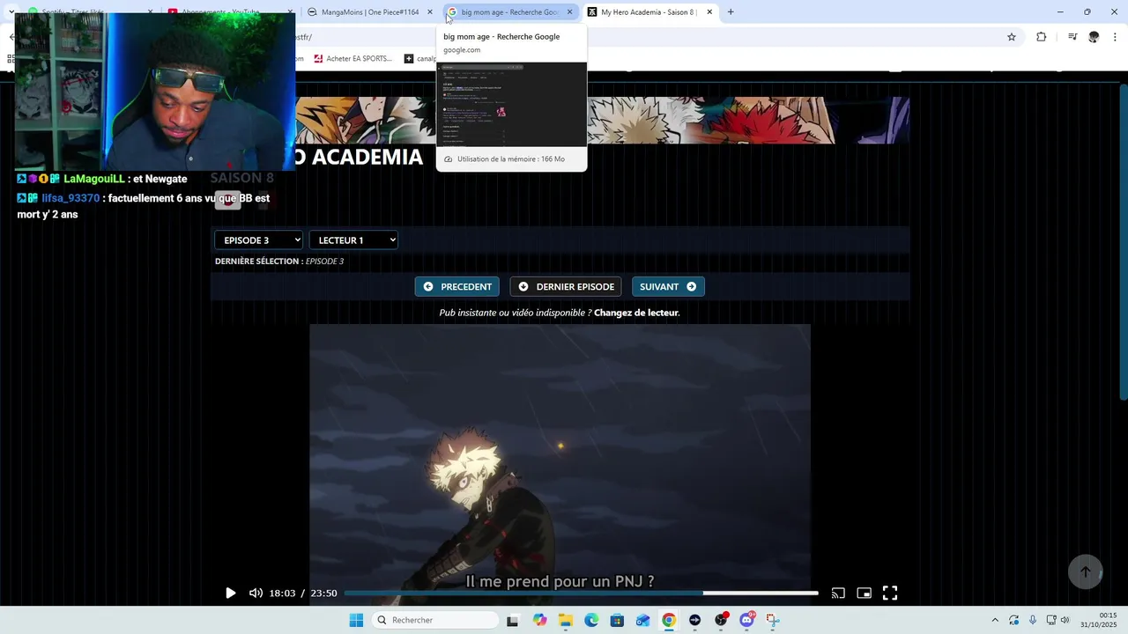Viewport: 1128px width, 634px height.
Task: Switch to big mom age Google tab
Action: click(509, 12)
